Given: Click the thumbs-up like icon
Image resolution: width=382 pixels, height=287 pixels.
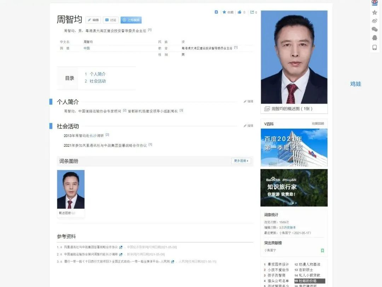Looking at the screenshot, I should click(x=239, y=12).
